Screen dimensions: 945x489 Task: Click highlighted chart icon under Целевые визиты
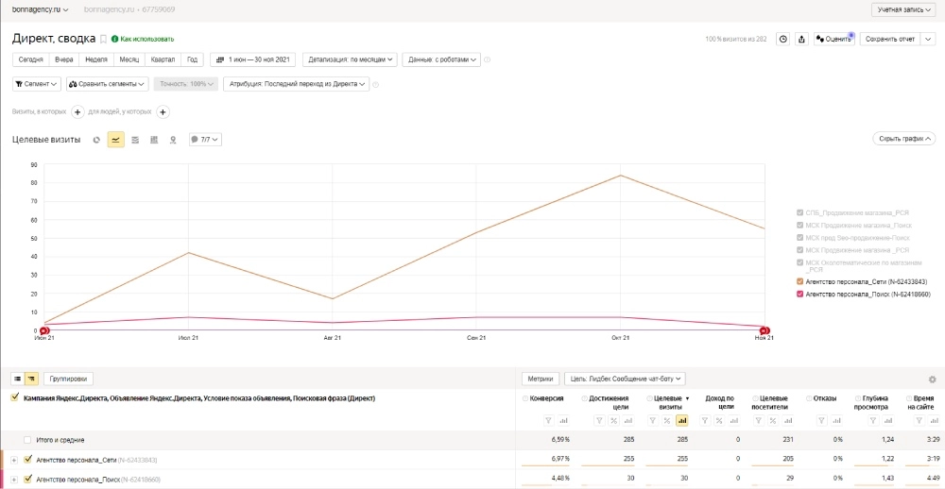pos(682,420)
